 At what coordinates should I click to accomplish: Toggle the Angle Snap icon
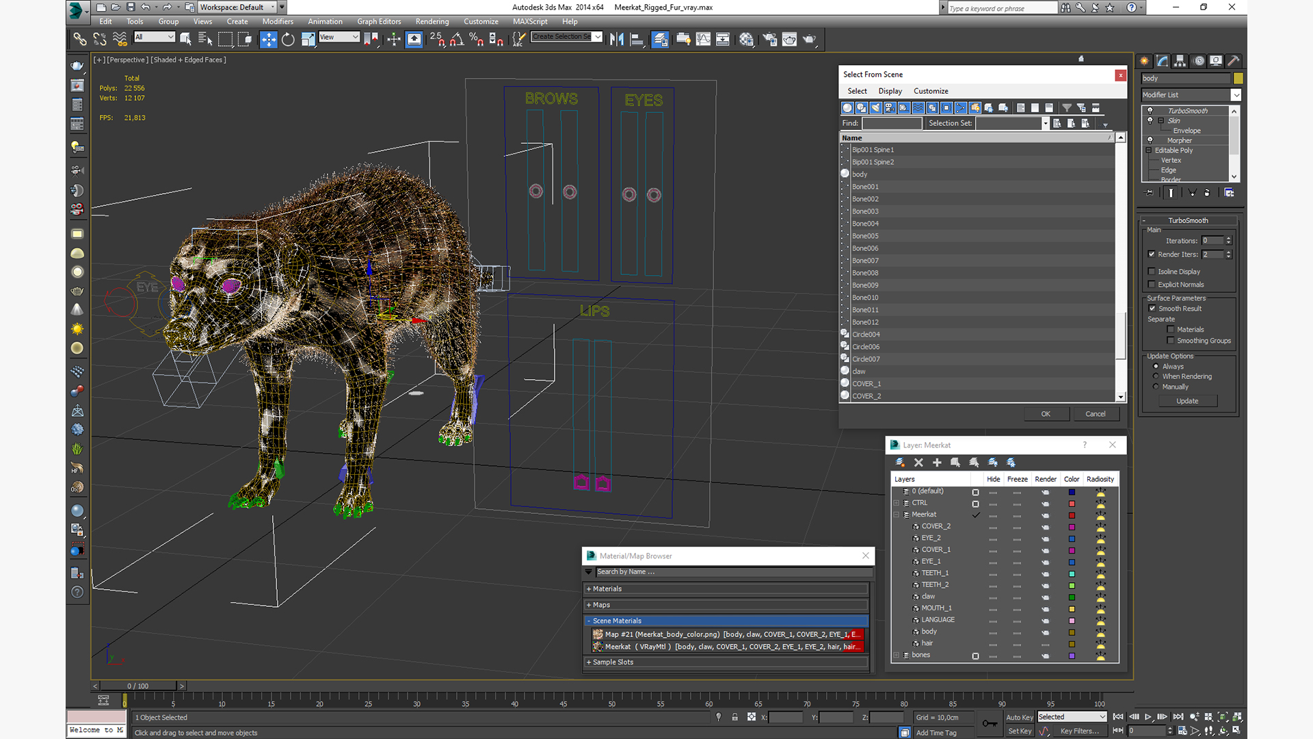457,39
